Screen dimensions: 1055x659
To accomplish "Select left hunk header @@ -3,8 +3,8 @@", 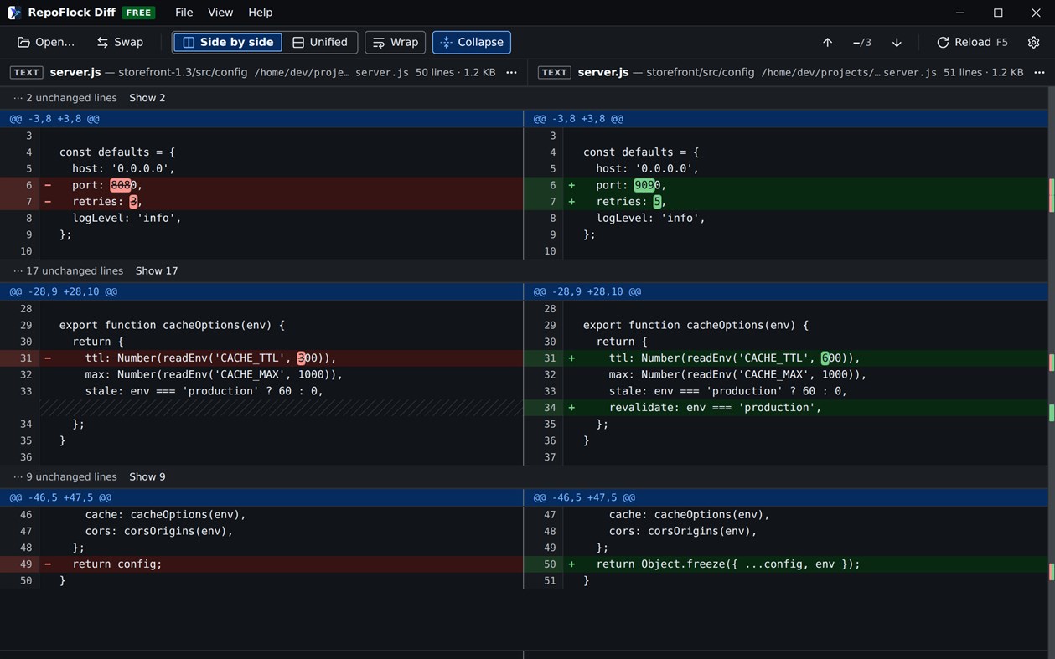I will (x=261, y=119).
